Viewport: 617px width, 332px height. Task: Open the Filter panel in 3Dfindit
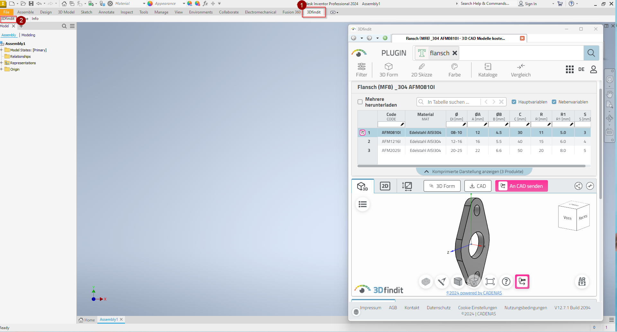pyautogui.click(x=361, y=70)
